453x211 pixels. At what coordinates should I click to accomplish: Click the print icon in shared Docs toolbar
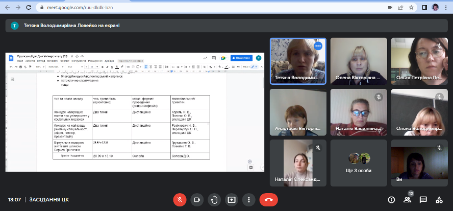point(21,67)
